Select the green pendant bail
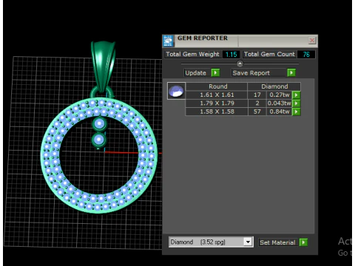355x266 pixels. tap(103, 66)
